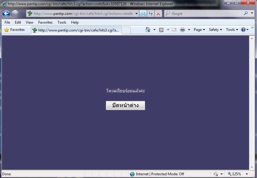Click the pantip.com address bar URL
Image resolution: width=257 pixels, height=178 pixels.
pos(83,14)
